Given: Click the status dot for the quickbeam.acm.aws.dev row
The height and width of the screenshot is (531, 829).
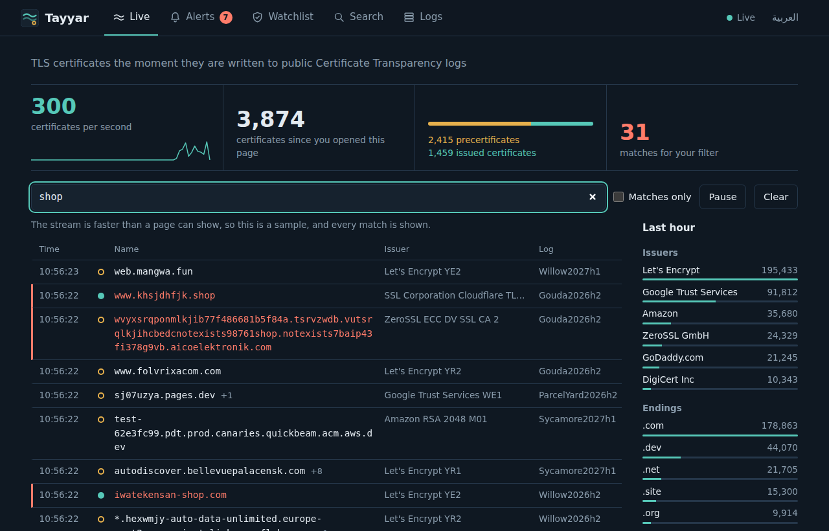Looking at the screenshot, I should tap(101, 420).
